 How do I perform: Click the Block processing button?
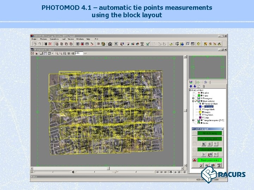pyautogui.click(x=210, y=160)
